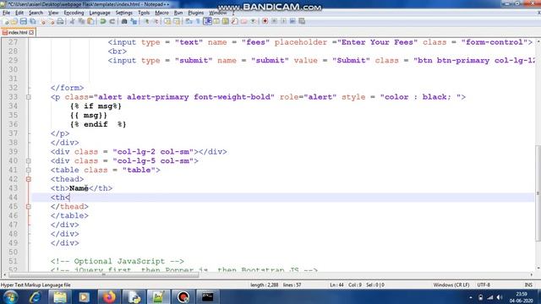
Task: Click line number 44 in the margin
Action: pyautogui.click(x=14, y=198)
